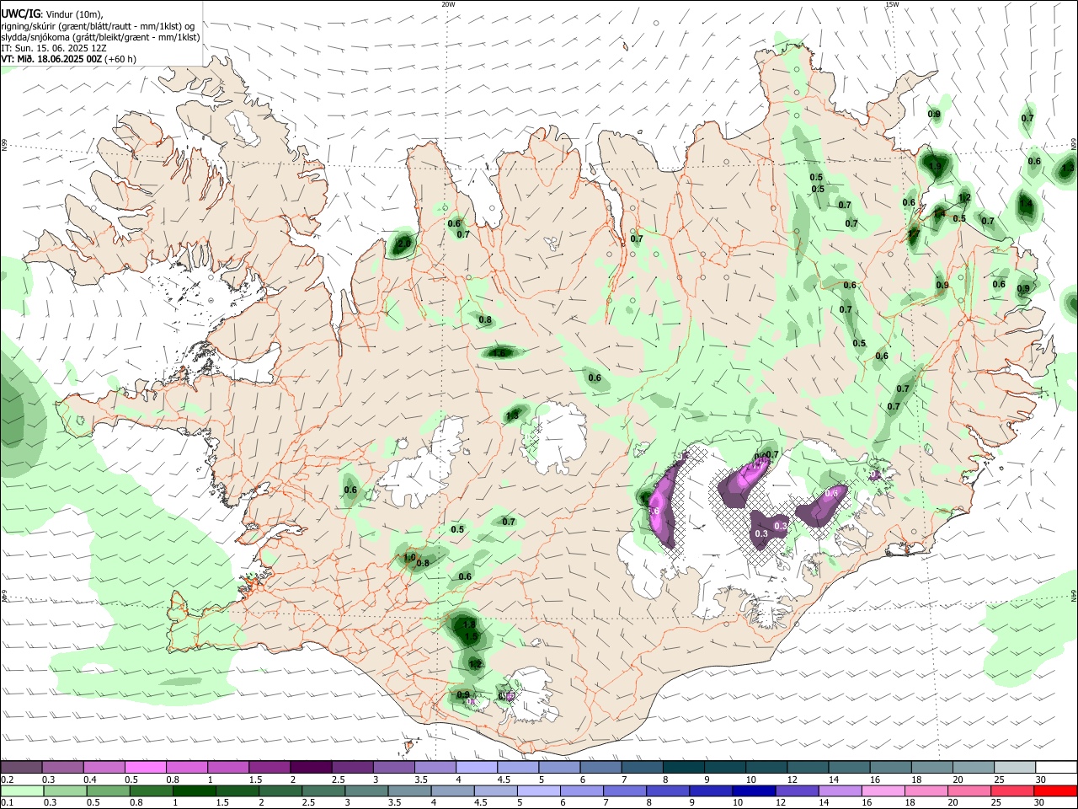
Task: Click the '1.0' precipitation value on the map
Action: [410, 557]
